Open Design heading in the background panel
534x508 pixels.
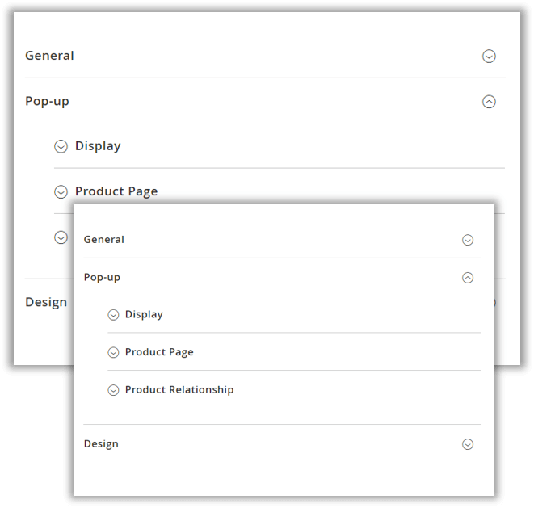click(46, 302)
